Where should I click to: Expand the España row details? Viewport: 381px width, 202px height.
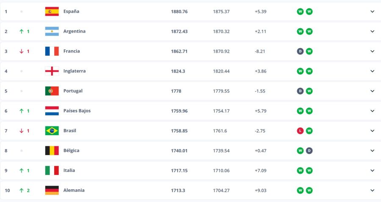[x=373, y=11]
